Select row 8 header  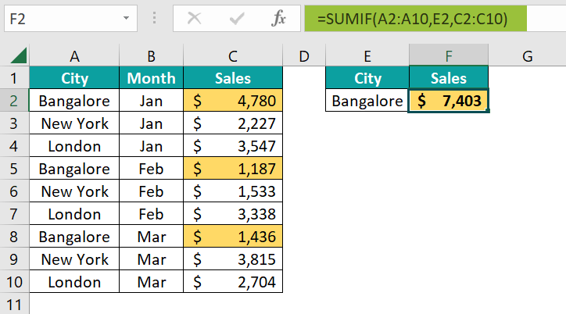tap(14, 237)
